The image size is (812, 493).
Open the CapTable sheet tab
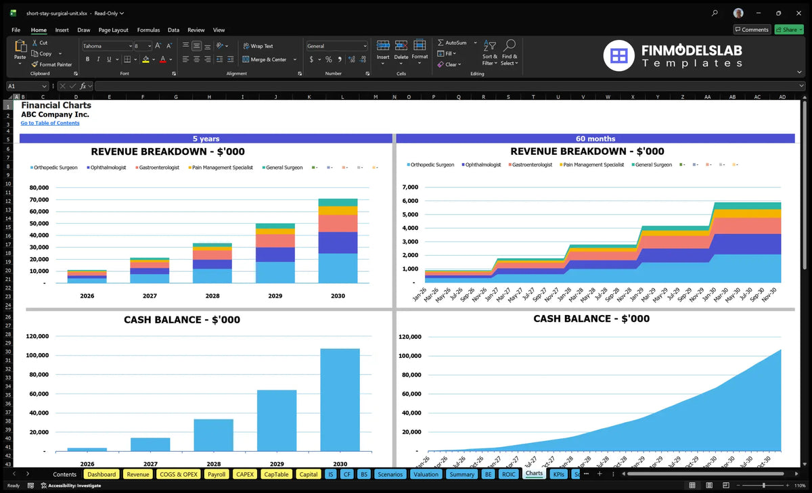276,474
